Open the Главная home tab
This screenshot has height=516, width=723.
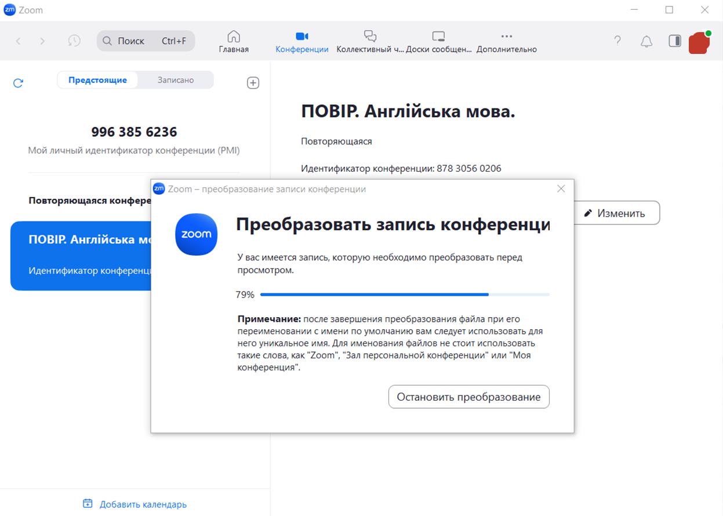point(234,42)
